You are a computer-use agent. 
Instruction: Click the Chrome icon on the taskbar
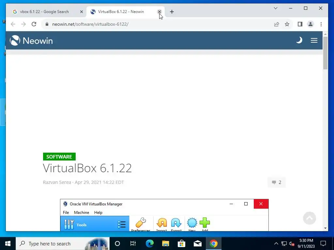click(x=214, y=243)
